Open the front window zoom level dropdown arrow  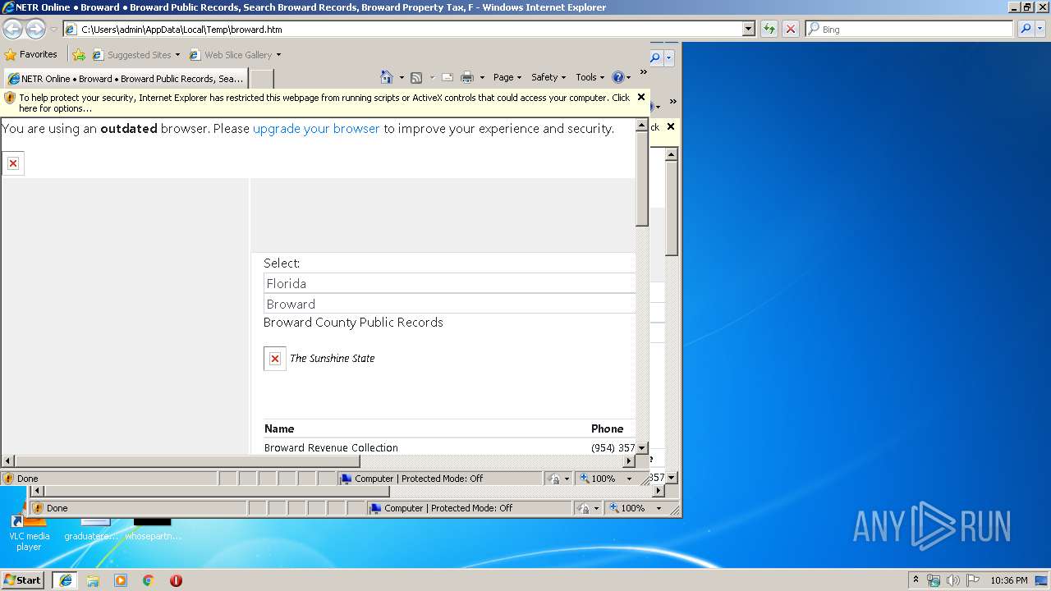[x=629, y=479]
